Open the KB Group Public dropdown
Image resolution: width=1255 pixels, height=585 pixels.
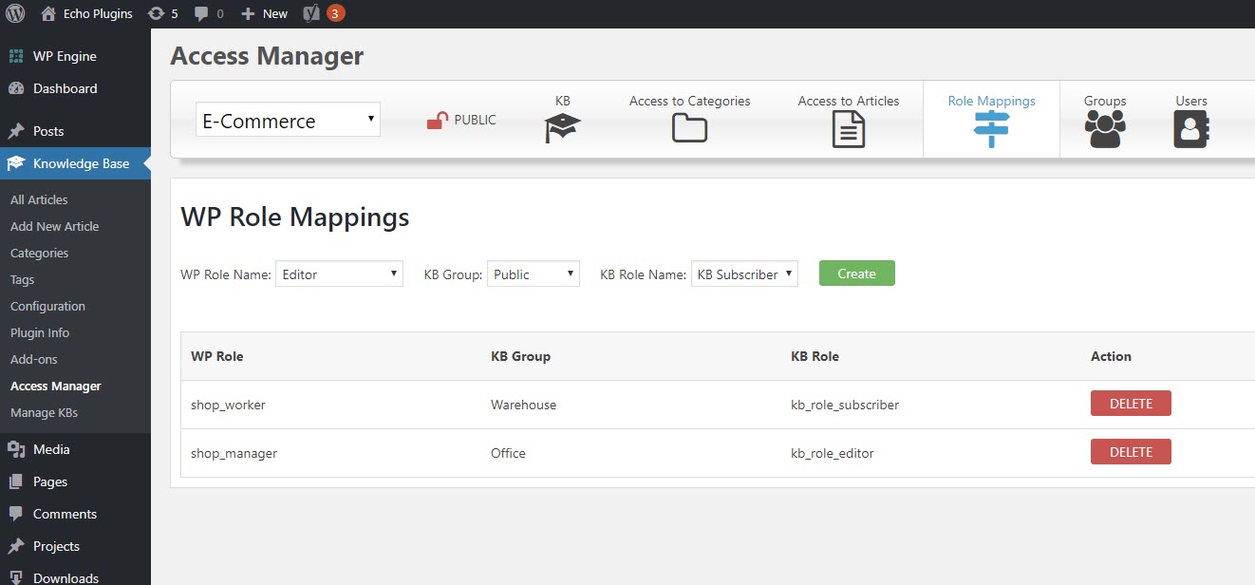pos(534,274)
